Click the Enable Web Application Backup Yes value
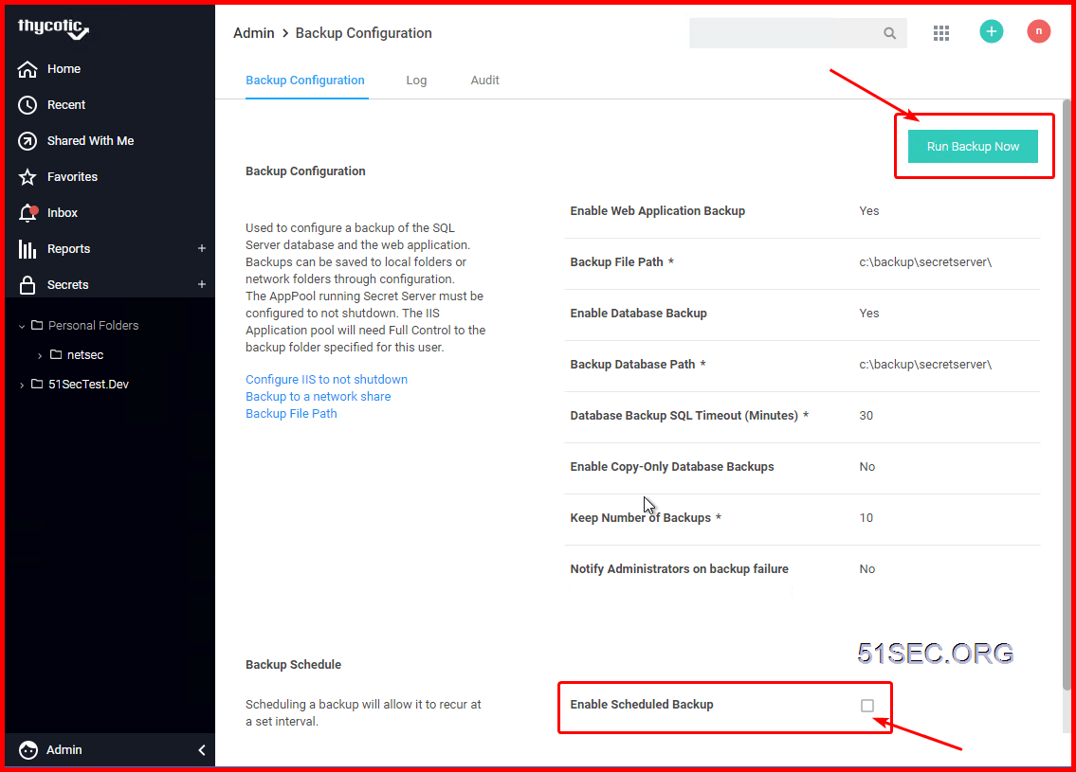Screen dimensions: 1076x772 coord(868,211)
